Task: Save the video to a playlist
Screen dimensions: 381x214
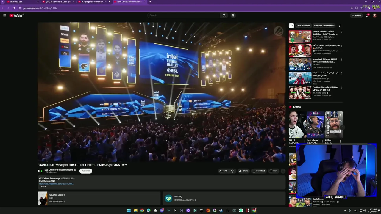Action: tap(274, 171)
